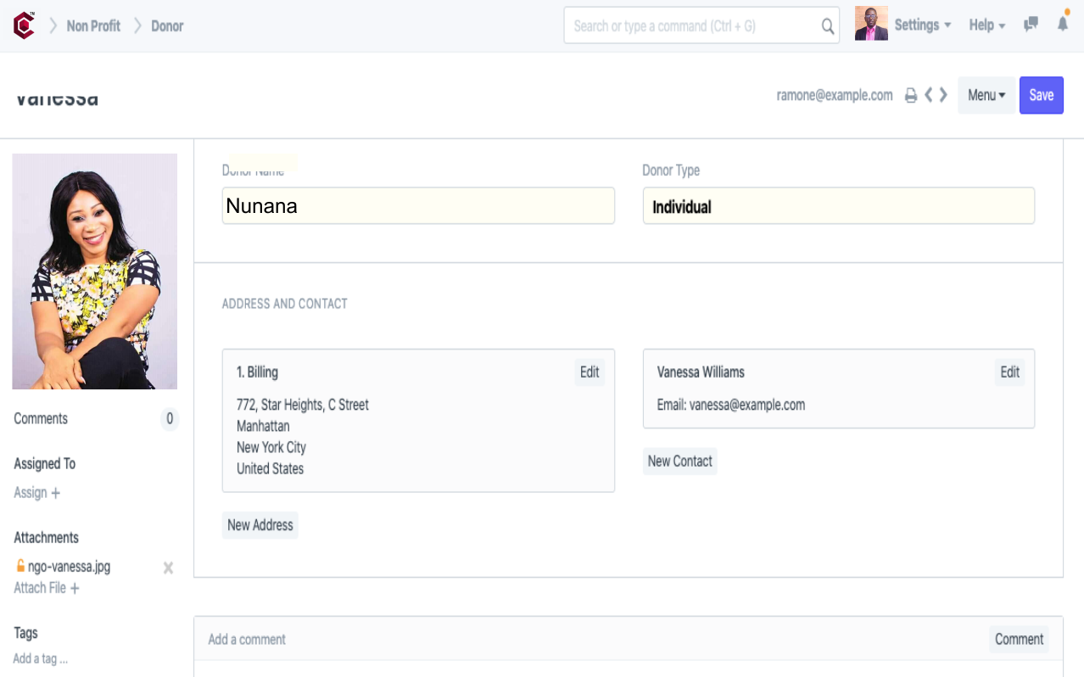Expand the Menu dropdown button
Viewport: 1084px width, 677px height.
point(986,95)
